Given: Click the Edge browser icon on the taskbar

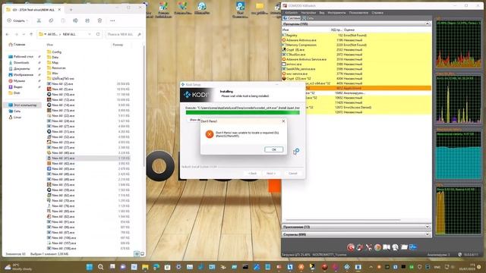Looking at the screenshot, I should [x=156, y=267].
